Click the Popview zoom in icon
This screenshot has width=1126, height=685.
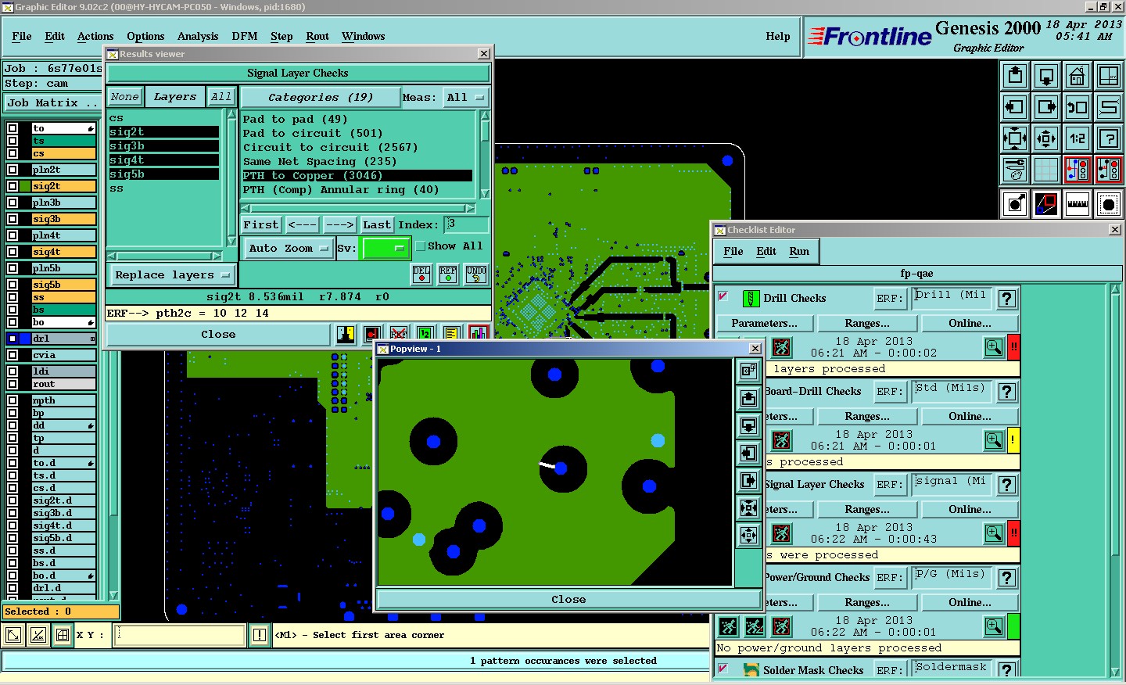749,507
